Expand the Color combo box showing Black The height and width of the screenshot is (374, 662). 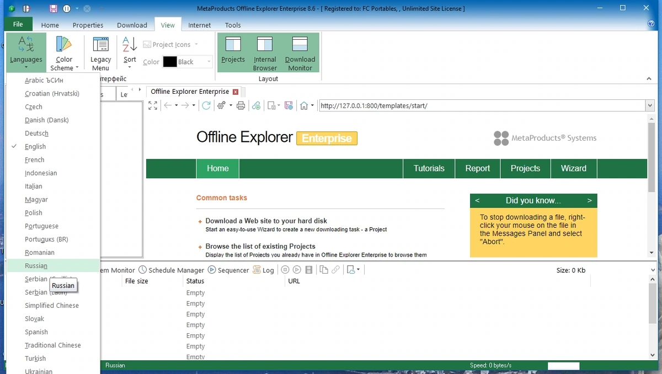click(209, 62)
